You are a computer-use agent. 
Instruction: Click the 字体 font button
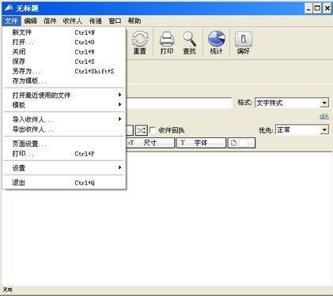pyautogui.click(x=201, y=143)
